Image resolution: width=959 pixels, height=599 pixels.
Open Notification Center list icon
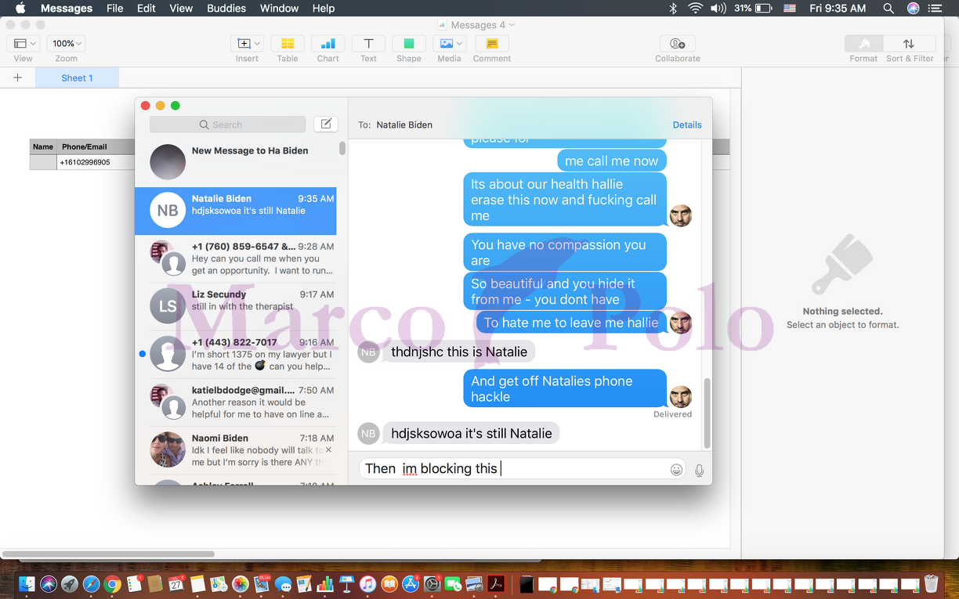935,9
